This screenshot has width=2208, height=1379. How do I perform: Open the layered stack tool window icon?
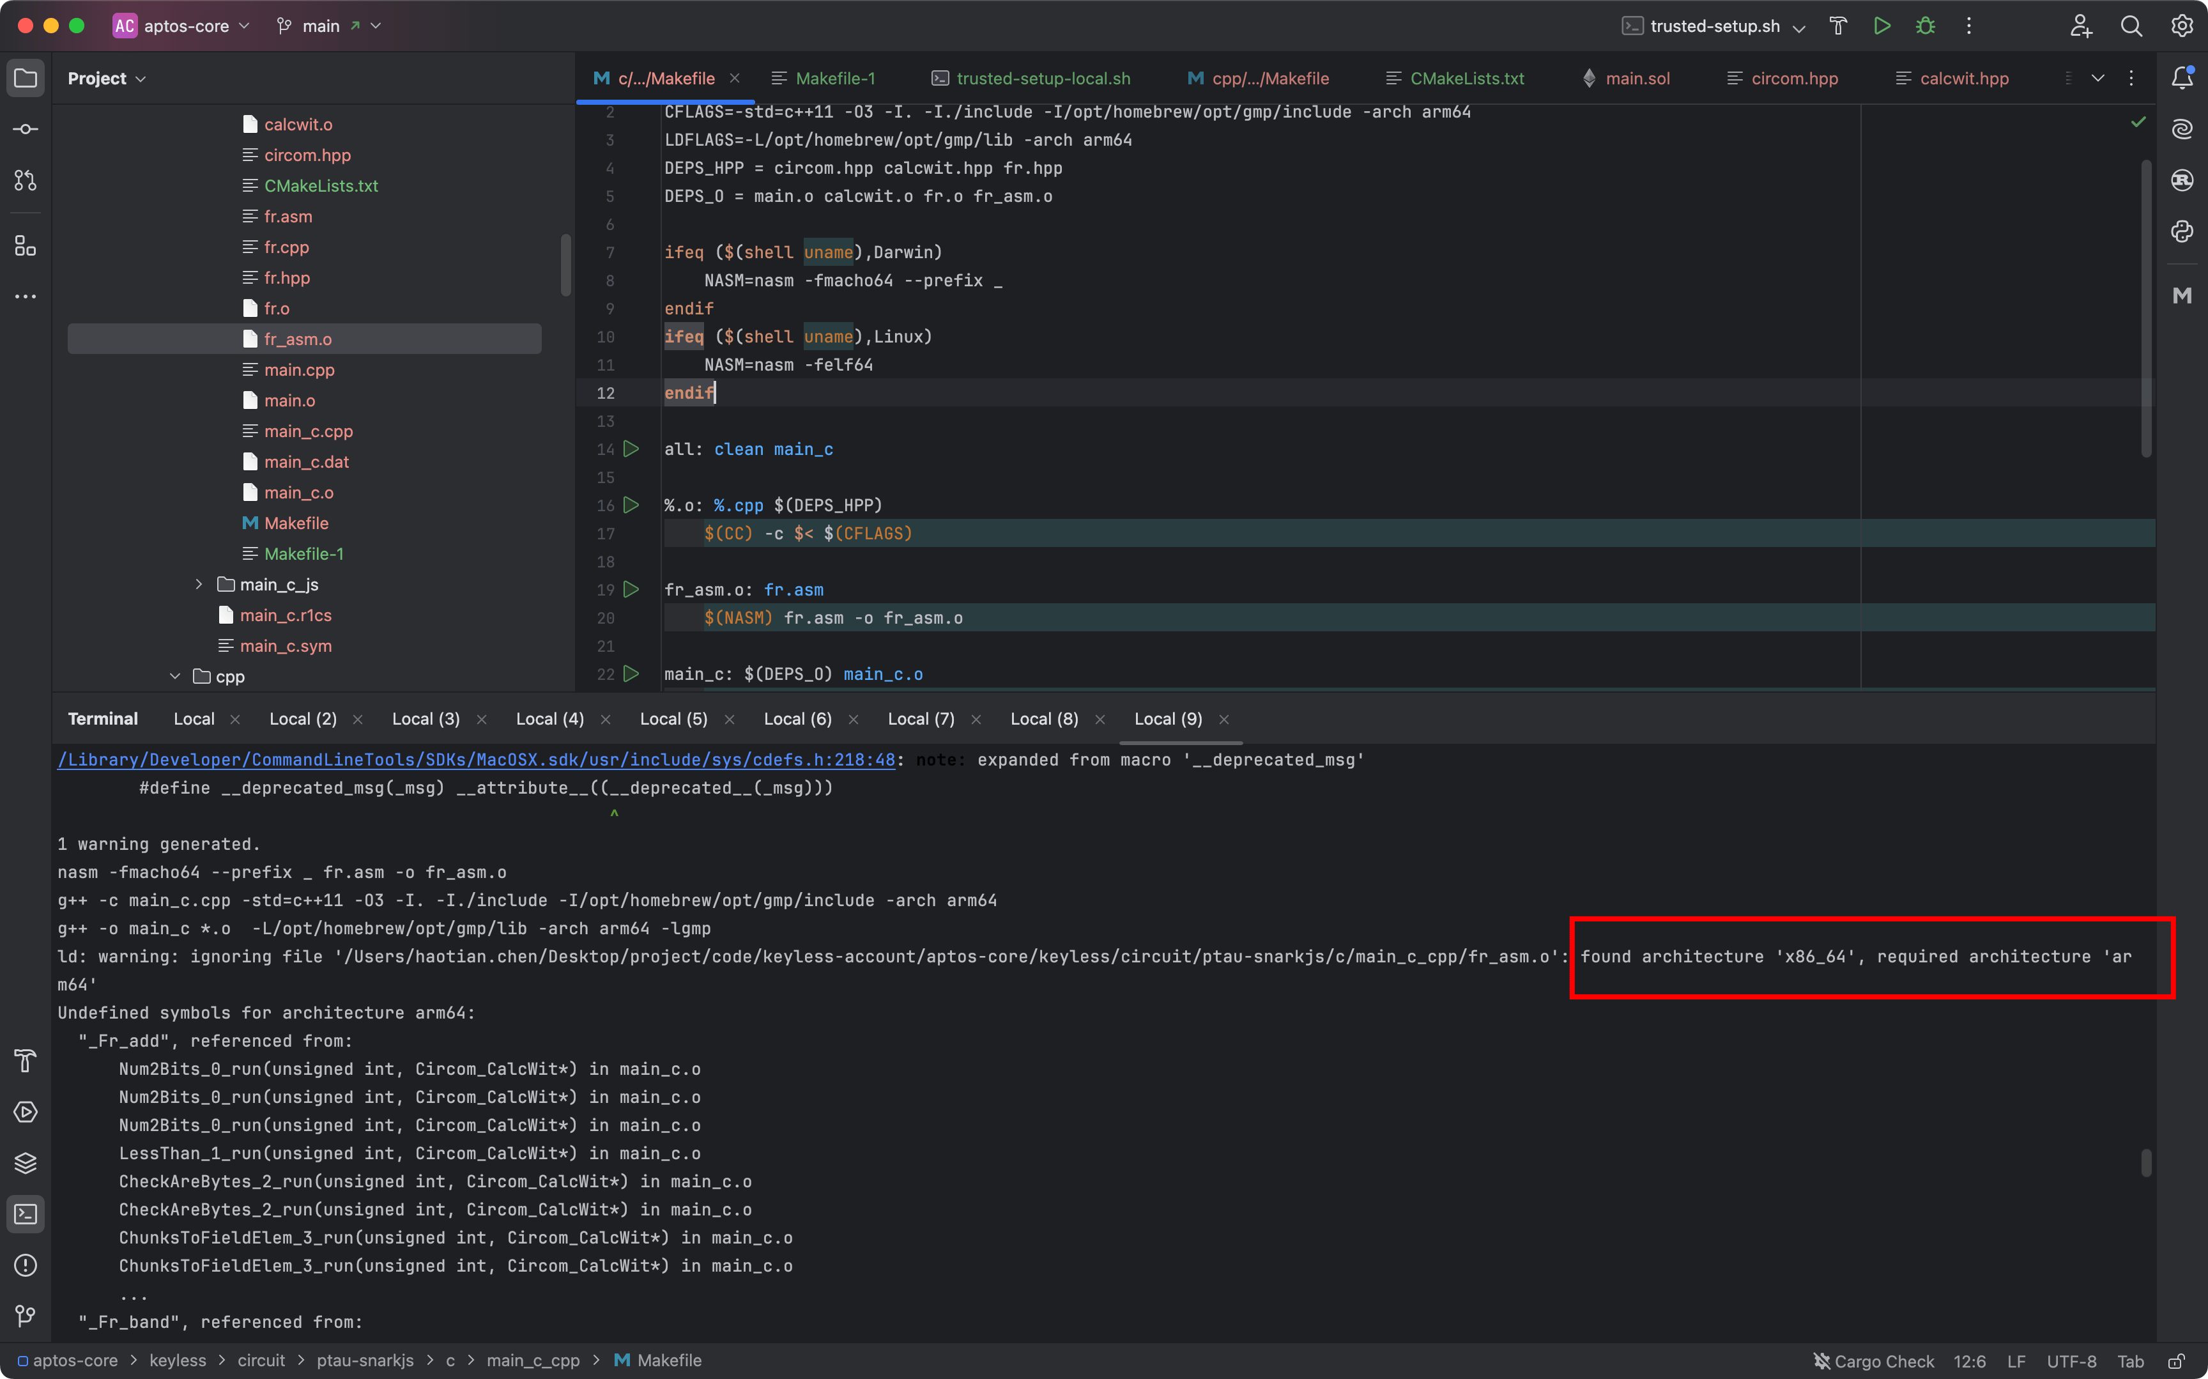click(x=26, y=1163)
